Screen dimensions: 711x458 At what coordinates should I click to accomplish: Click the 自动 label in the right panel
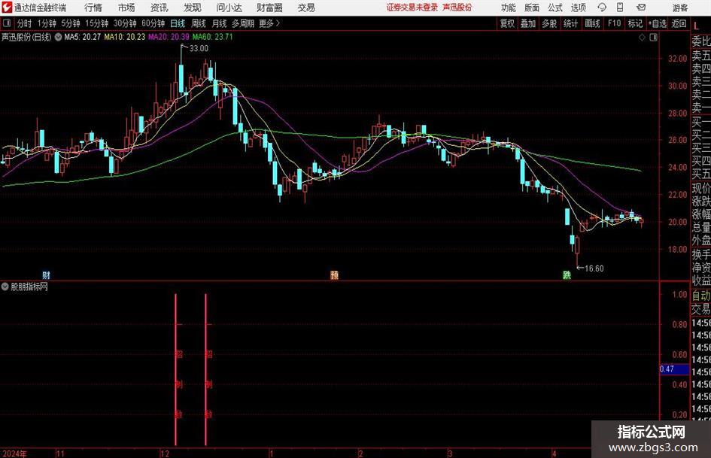point(701,296)
